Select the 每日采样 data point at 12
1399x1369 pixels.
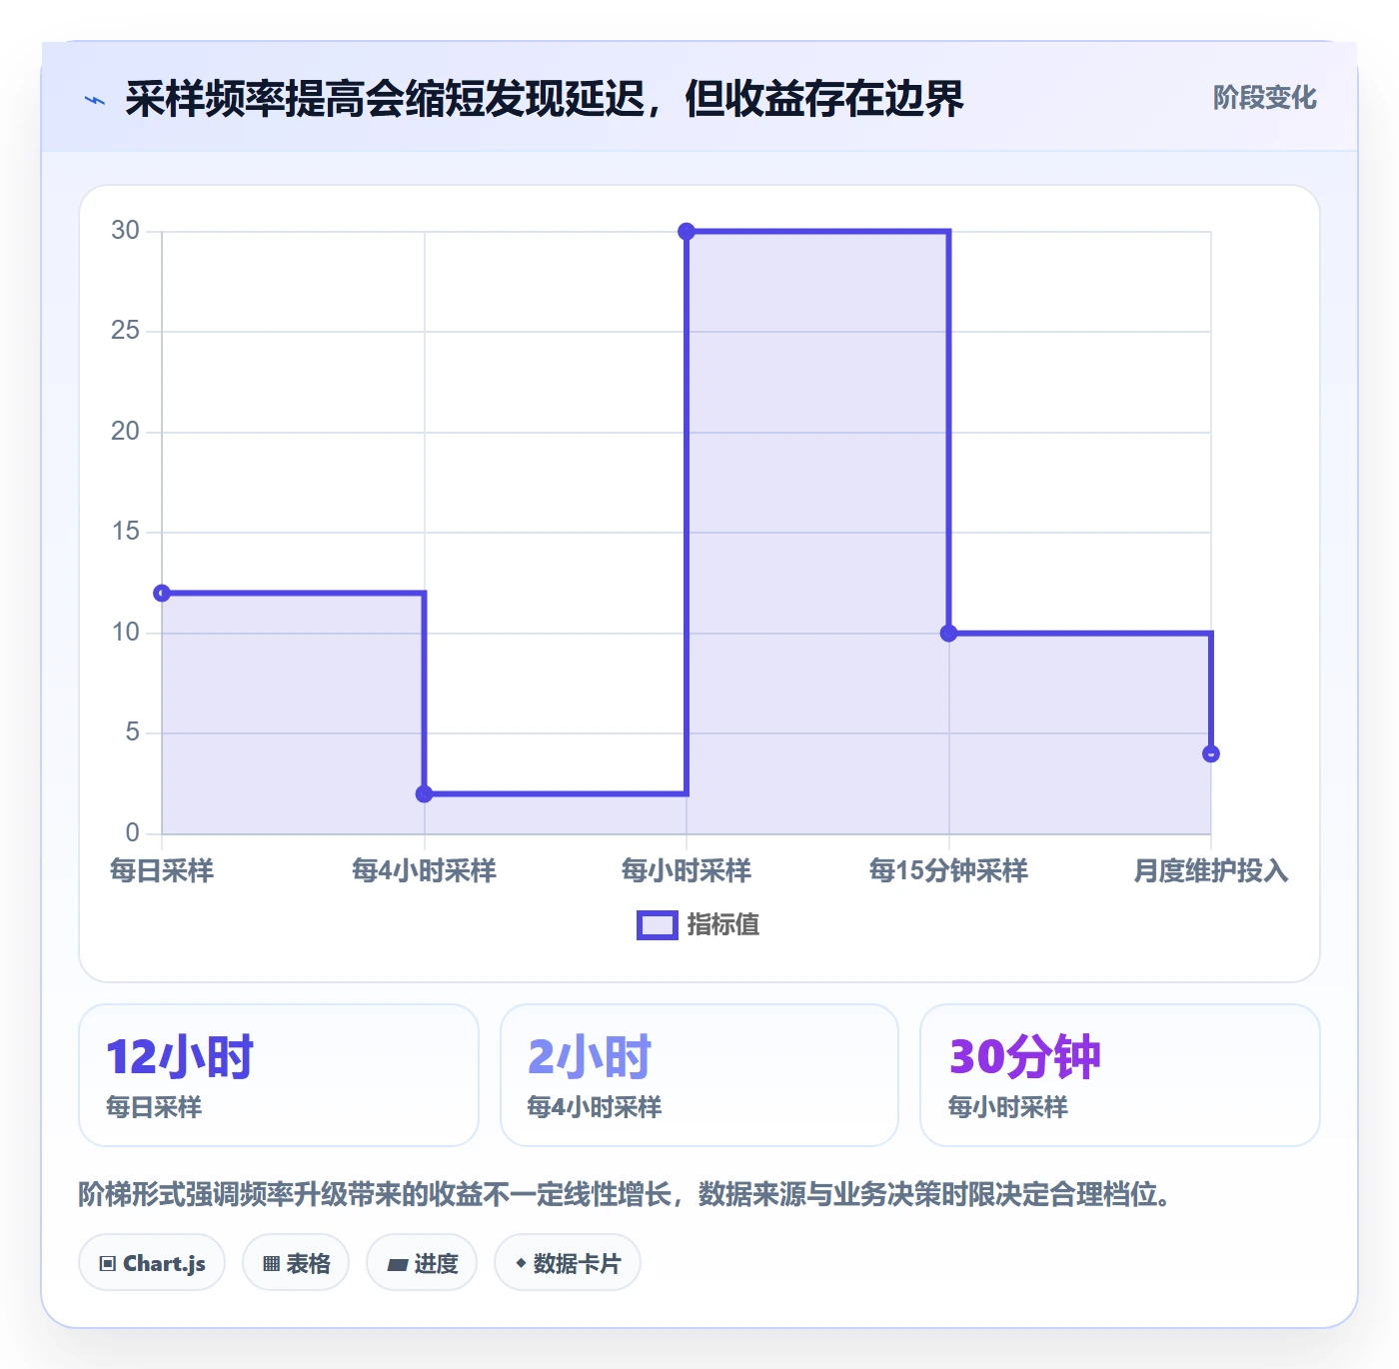(162, 594)
